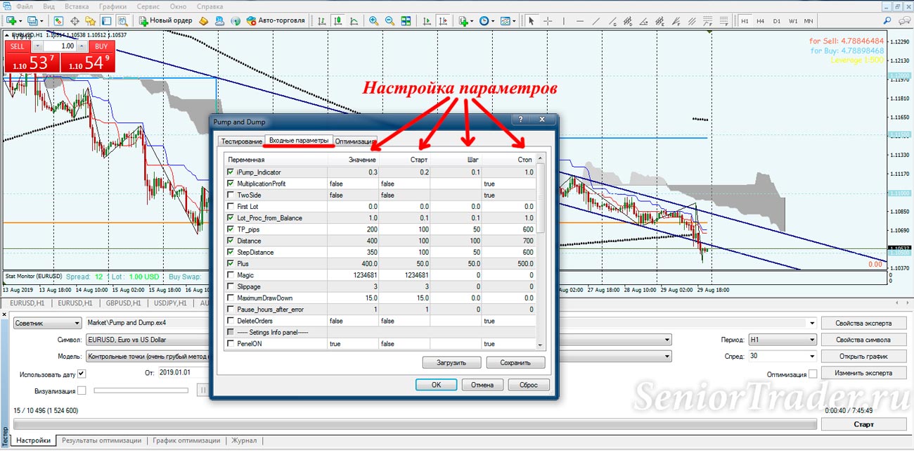Select the crosshair tool
The image size is (914, 451).
pos(548,21)
